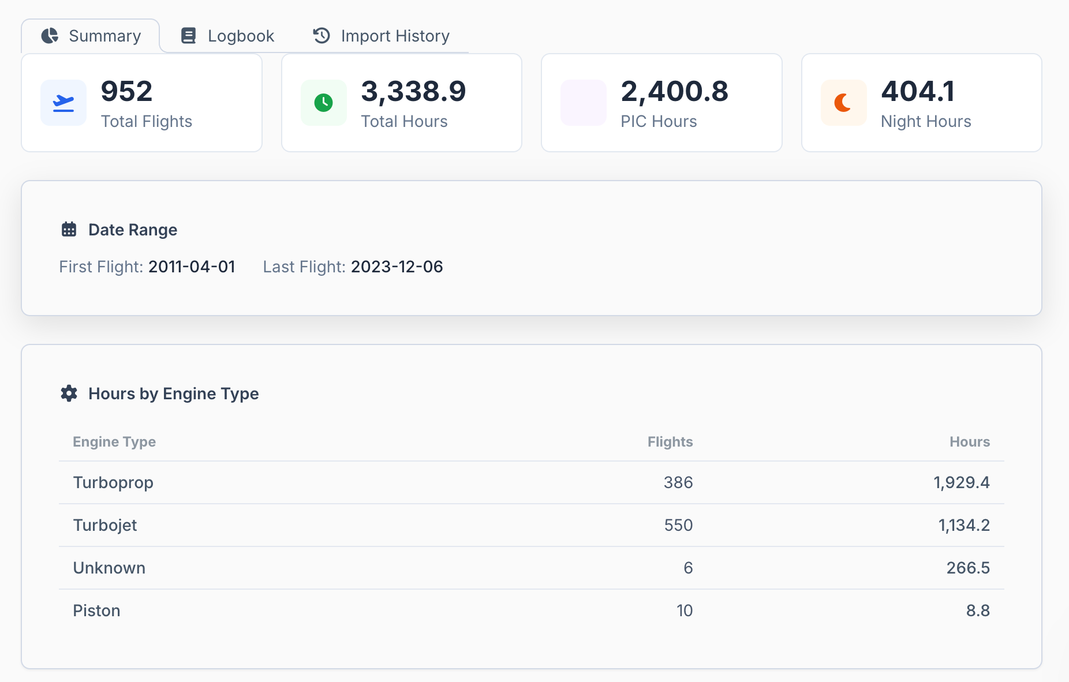Click the pie chart icon on Summary tab

click(50, 36)
